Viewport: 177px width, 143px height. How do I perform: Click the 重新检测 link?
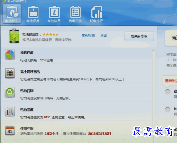pos(88,35)
